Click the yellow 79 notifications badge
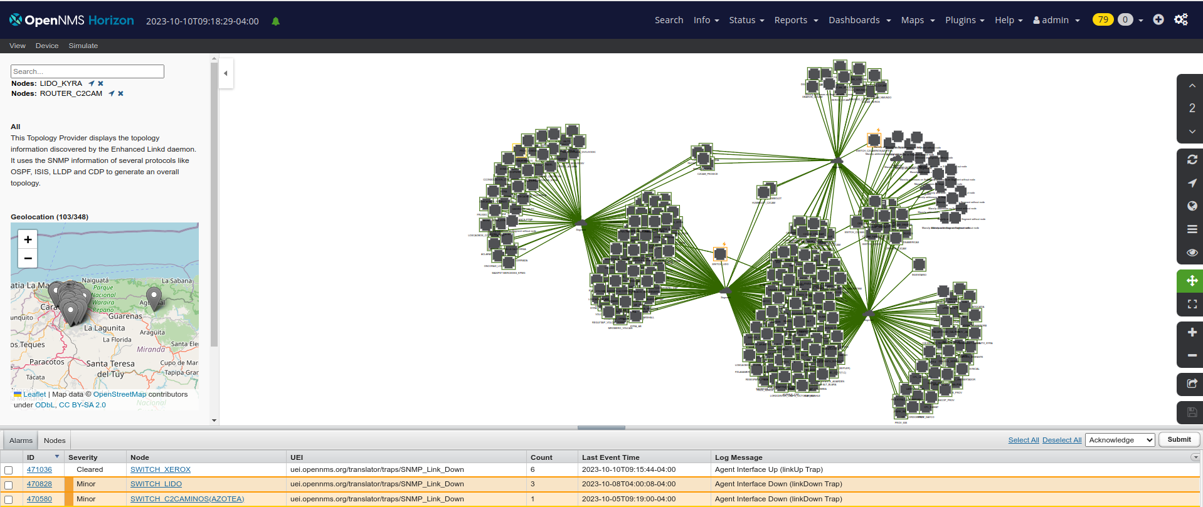 [x=1103, y=19]
